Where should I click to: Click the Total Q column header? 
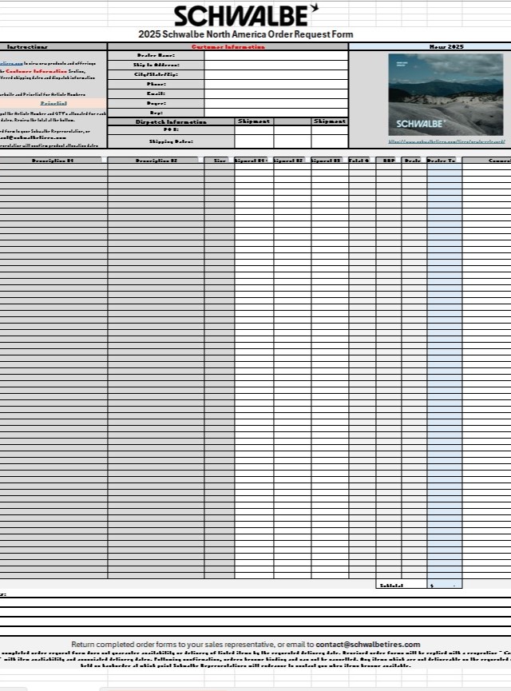362,161
